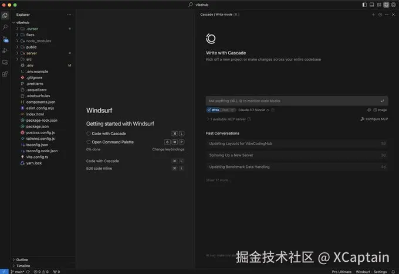This screenshot has width=399, height=274.
Task: Click Edit code inline shortcut row
Action: (135, 169)
